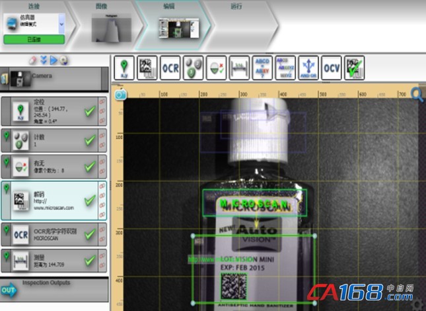The height and width of the screenshot is (311, 426).
Task: Toggle locator pin on the 测量 step
Action: coord(7,256)
